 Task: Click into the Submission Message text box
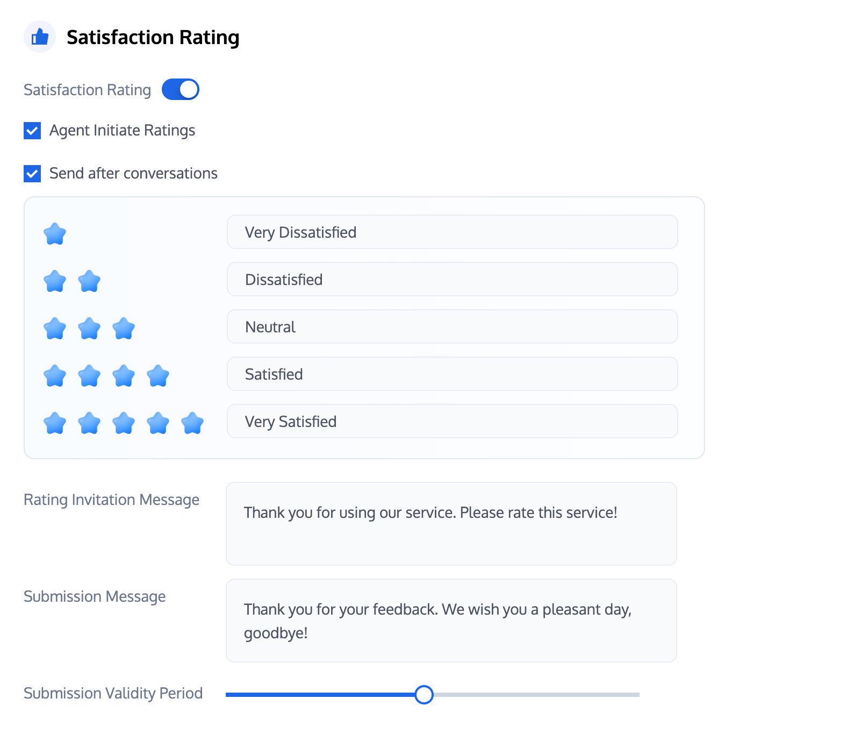[451, 621]
